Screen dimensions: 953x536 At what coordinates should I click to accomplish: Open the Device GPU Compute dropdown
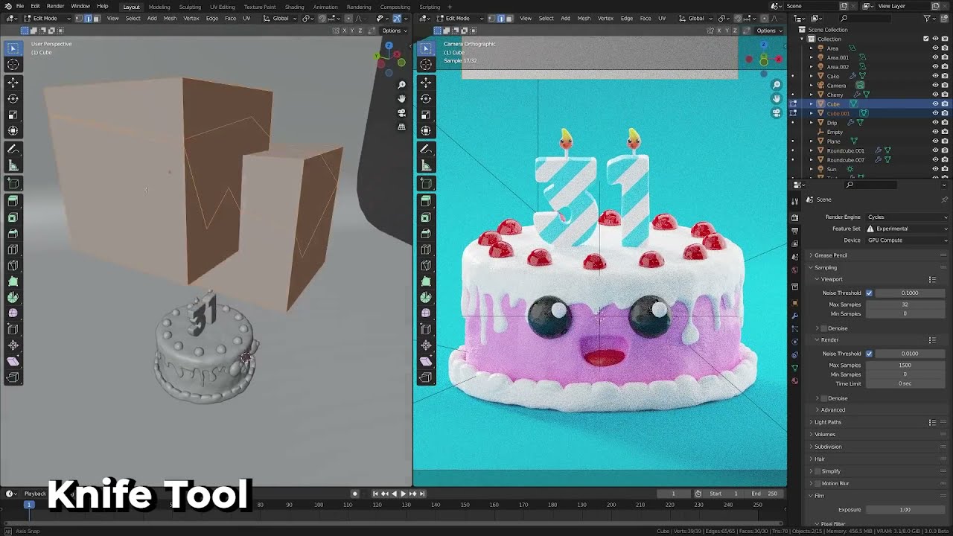908,240
